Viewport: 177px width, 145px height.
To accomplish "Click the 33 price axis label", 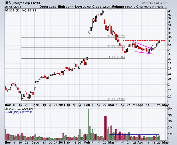I will 170,41.
